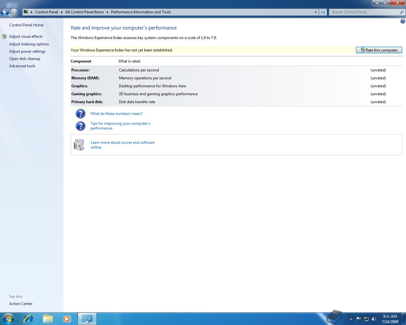Expand the arrow after Control Panel breadcrumb
This screenshot has height=325, width=406.
[x=62, y=12]
